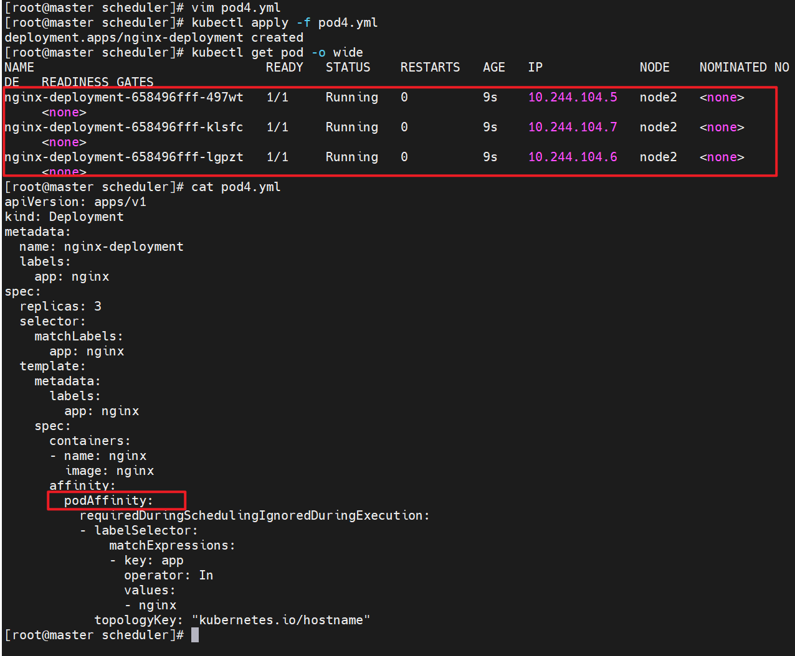Click the 'vim pod4.yml' command line
This screenshot has height=656, width=795.
pyautogui.click(x=236, y=7)
